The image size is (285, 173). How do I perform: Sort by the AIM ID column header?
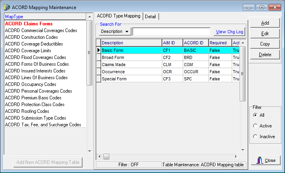click(172, 43)
